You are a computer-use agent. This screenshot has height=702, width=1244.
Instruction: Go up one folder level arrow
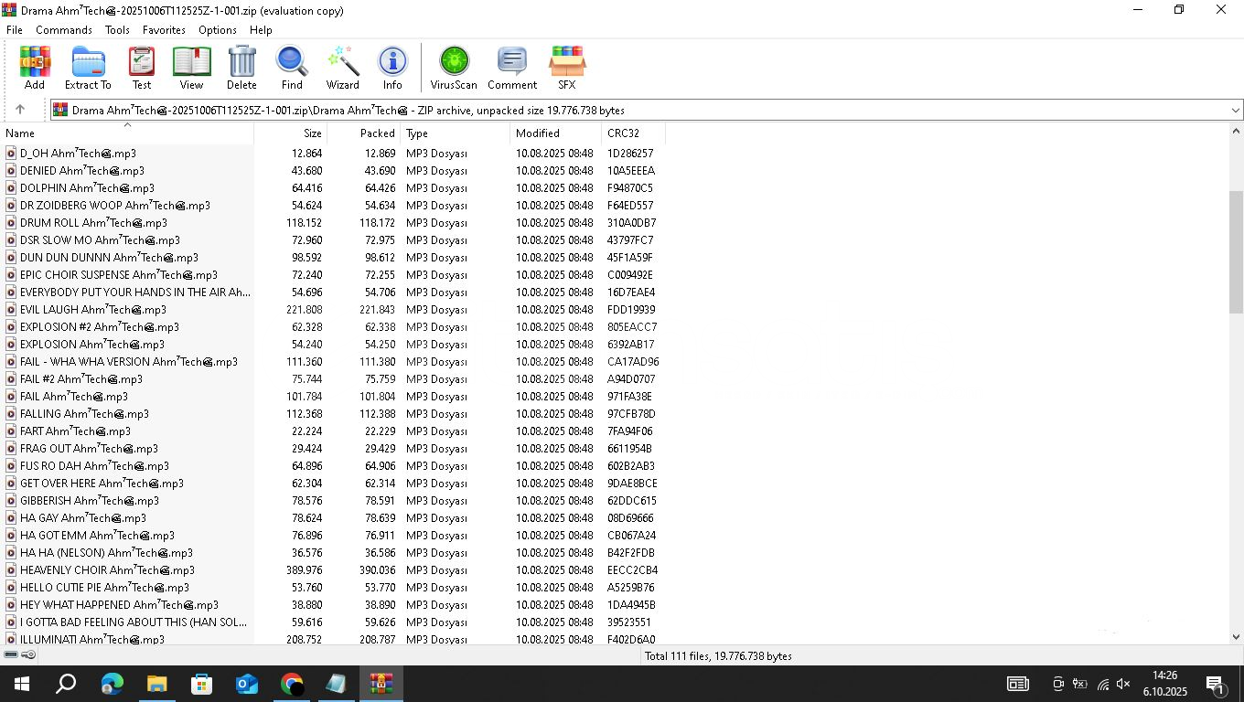[20, 110]
